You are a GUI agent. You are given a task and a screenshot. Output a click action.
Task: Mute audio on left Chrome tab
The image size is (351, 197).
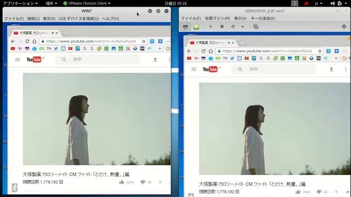click(53, 33)
